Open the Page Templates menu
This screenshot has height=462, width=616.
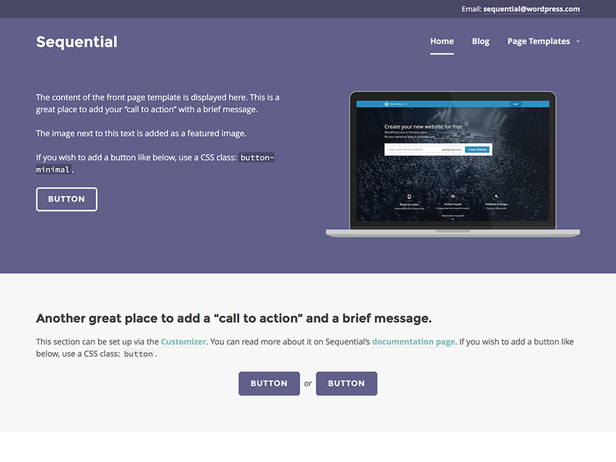tap(538, 41)
